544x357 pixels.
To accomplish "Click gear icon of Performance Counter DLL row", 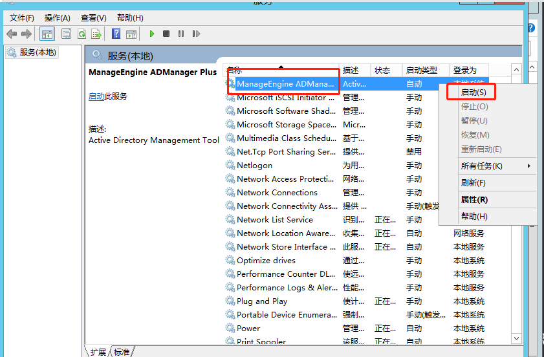I will pyautogui.click(x=230, y=274).
